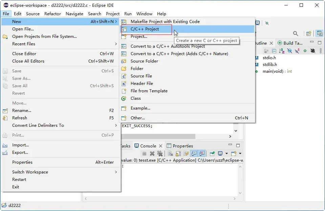Choose Makefile Project with Existing Code
Image resolution: width=325 pixels, height=211 pixels.
(x=188, y=22)
